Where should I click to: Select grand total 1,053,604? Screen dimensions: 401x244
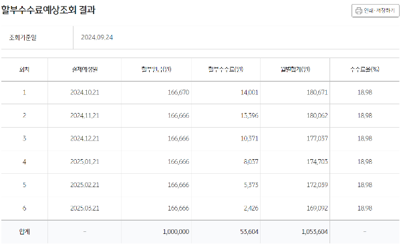(315, 232)
